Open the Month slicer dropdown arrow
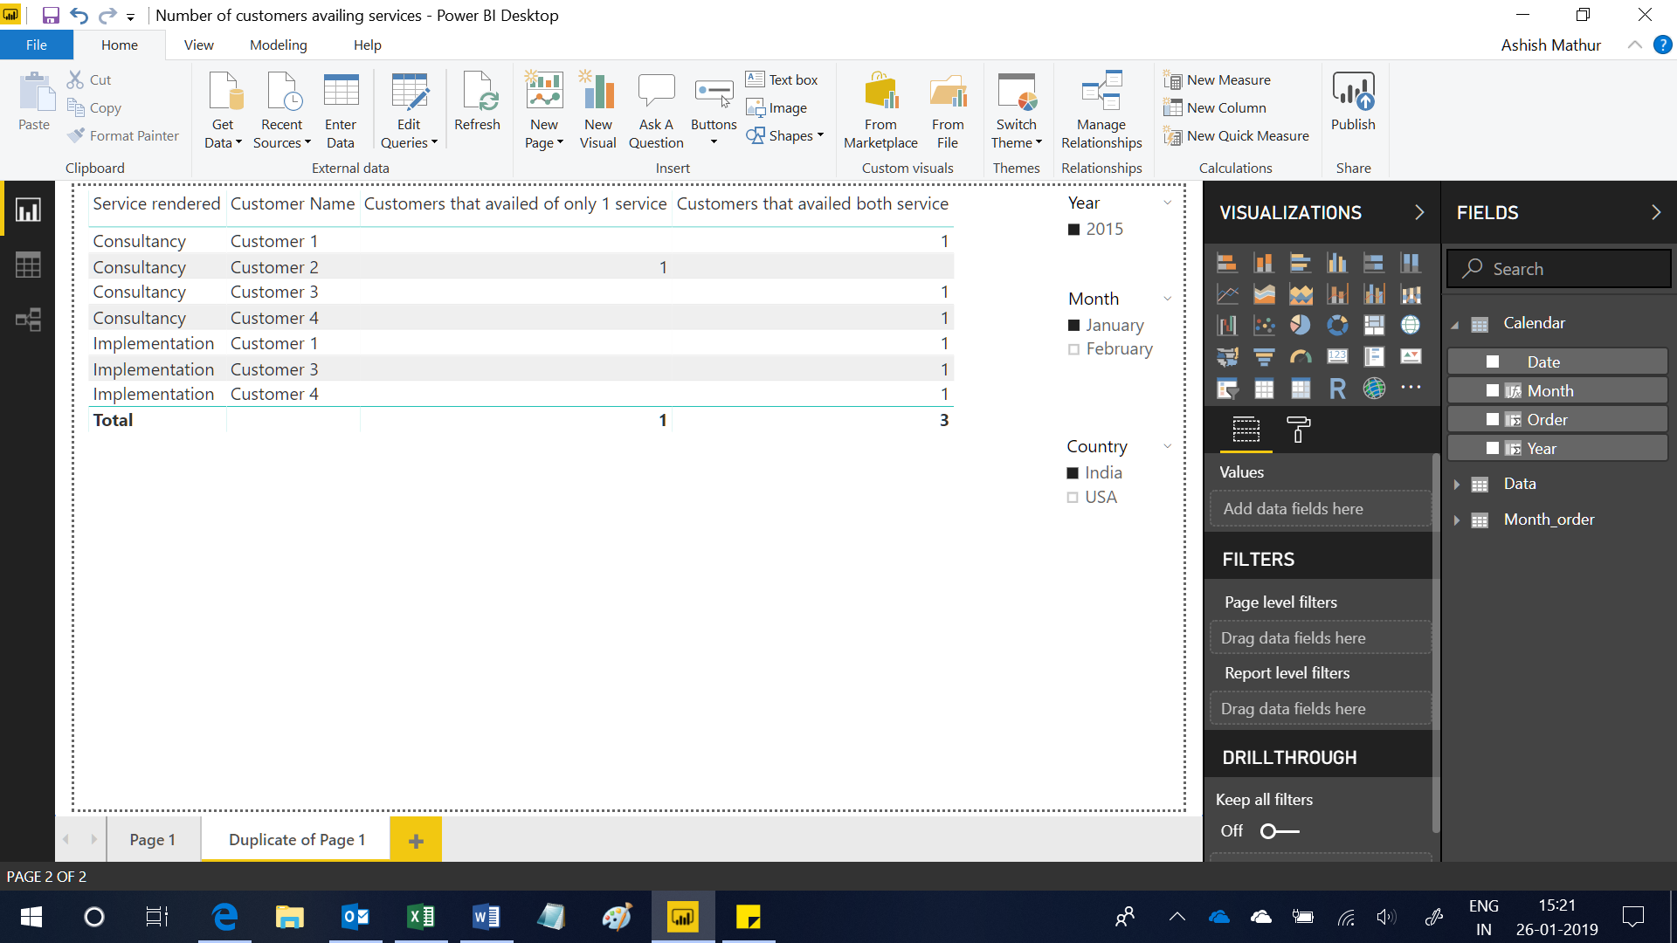Image resolution: width=1677 pixels, height=943 pixels. (x=1167, y=299)
